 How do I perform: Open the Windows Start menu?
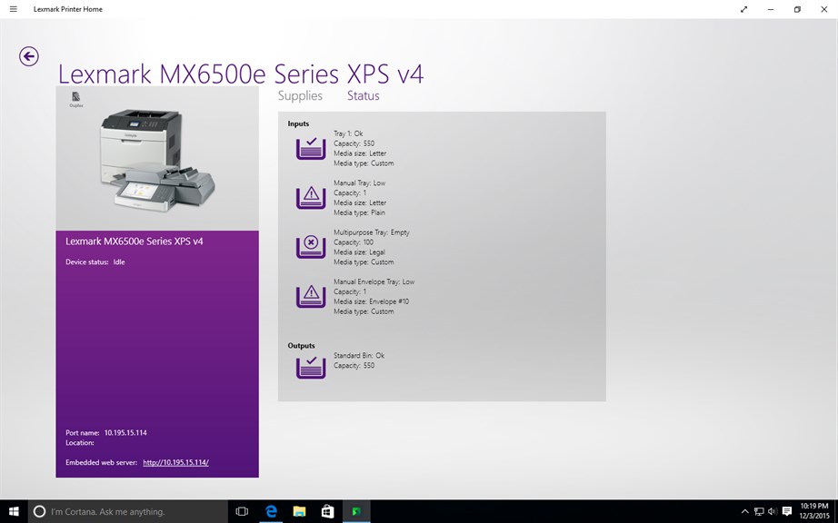coord(14,511)
